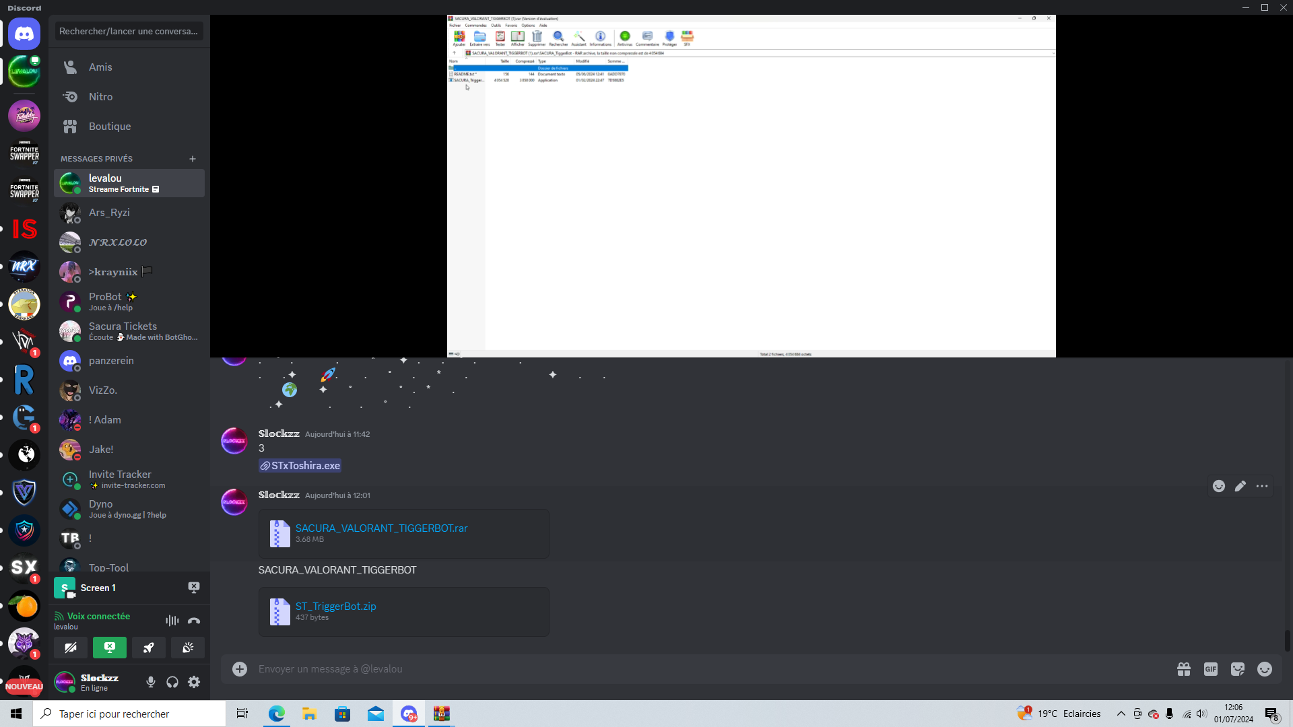
Task: Open user settings gear
Action: 194,682
